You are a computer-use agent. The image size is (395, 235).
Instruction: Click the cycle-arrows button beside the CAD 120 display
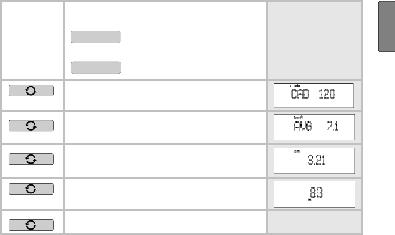tap(31, 91)
